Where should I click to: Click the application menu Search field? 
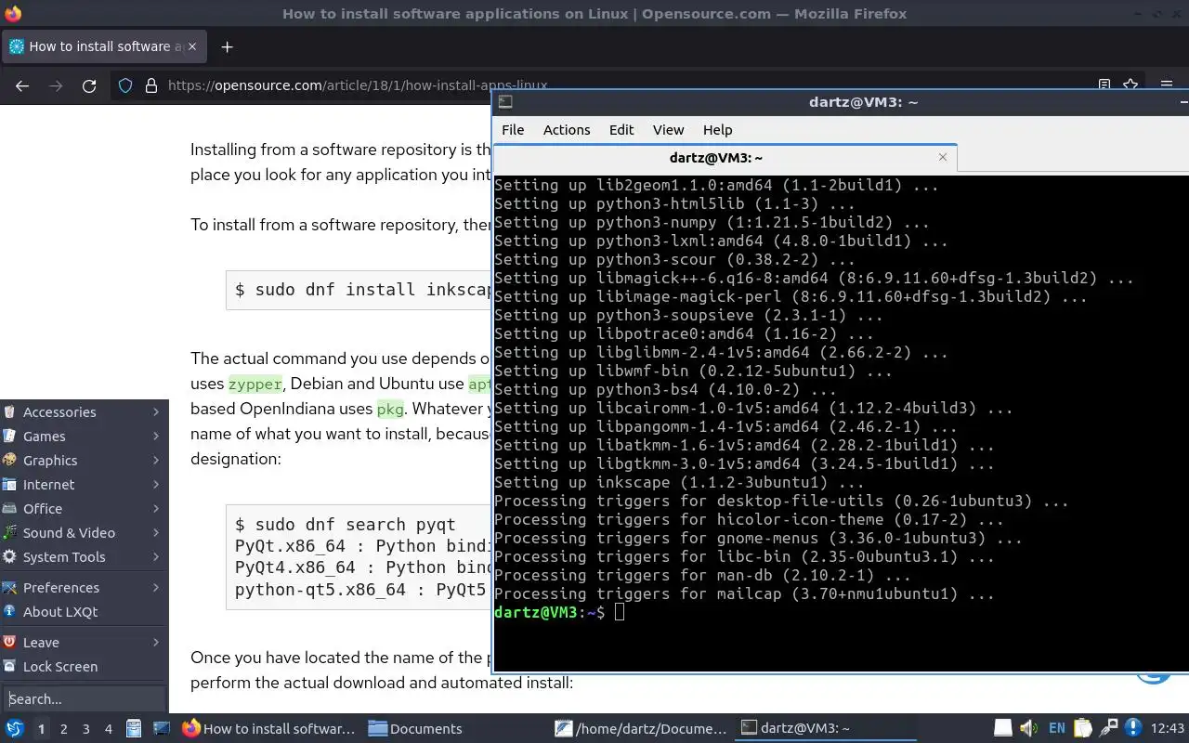click(x=85, y=699)
